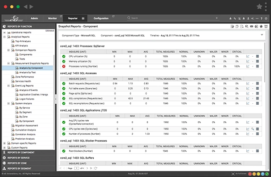Go to the next report page

(87, 168)
